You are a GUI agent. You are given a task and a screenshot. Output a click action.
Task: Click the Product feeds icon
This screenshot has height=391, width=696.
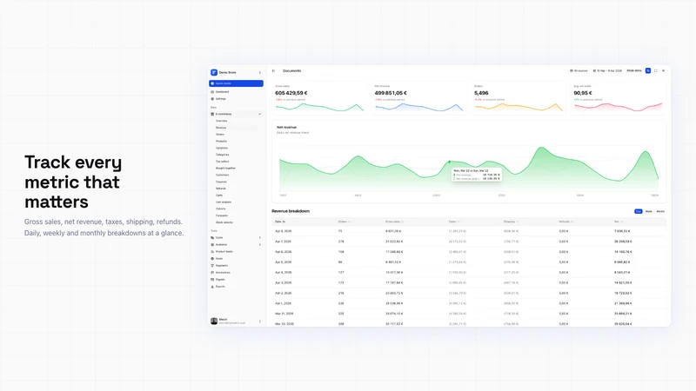click(212, 252)
